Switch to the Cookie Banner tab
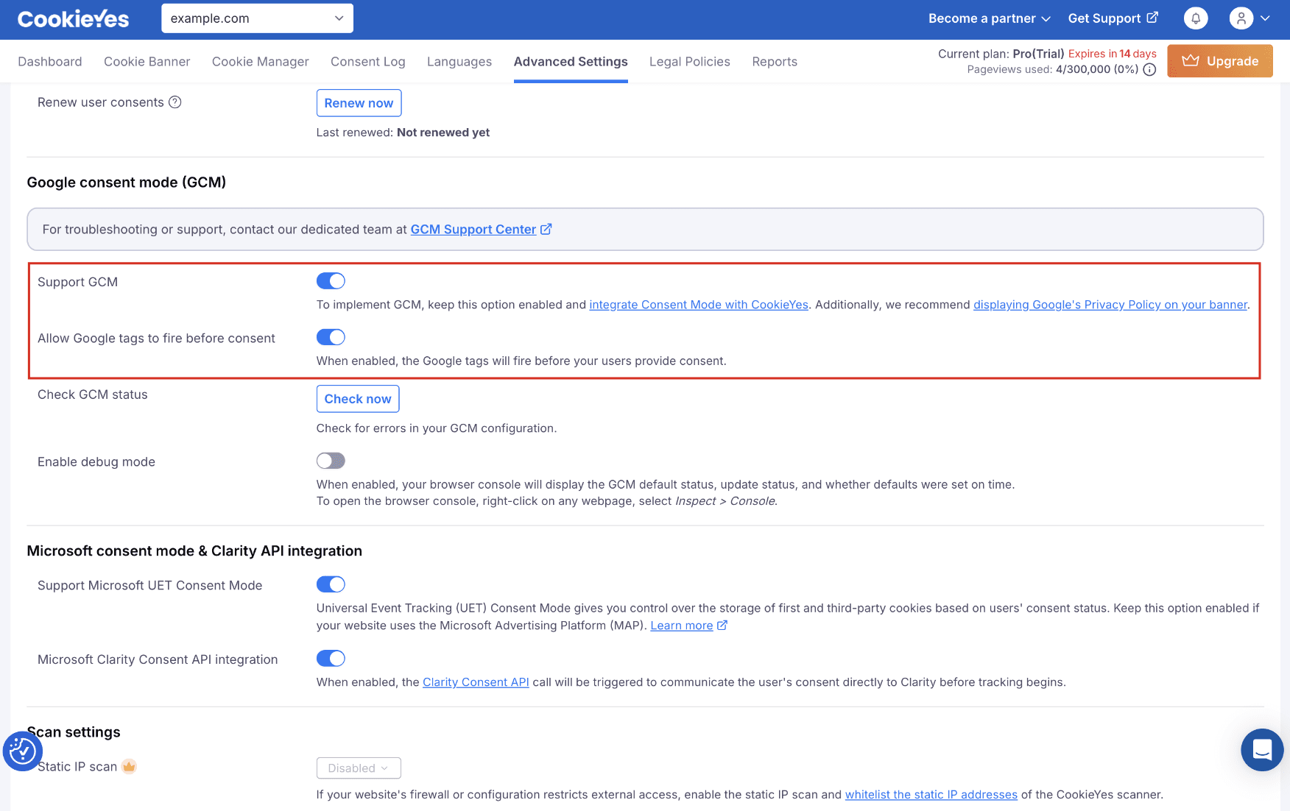The height and width of the screenshot is (811, 1290). click(147, 62)
